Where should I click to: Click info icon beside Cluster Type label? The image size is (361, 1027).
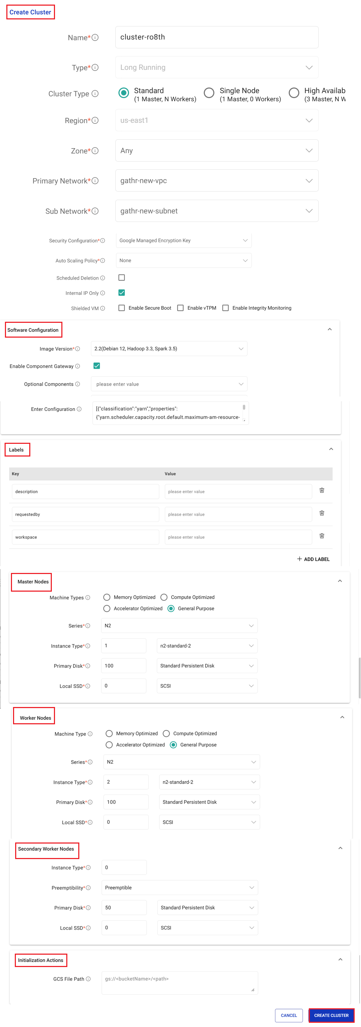coord(95,94)
